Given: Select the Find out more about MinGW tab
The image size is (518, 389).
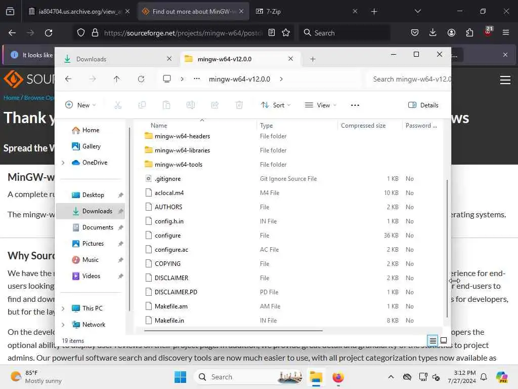Looking at the screenshot, I should (193, 11).
